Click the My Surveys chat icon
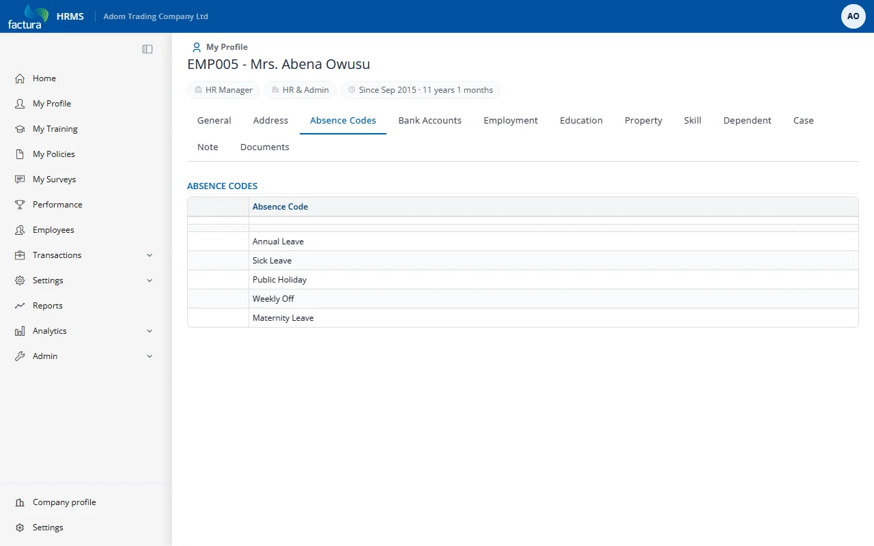The height and width of the screenshot is (546, 874). (x=20, y=179)
